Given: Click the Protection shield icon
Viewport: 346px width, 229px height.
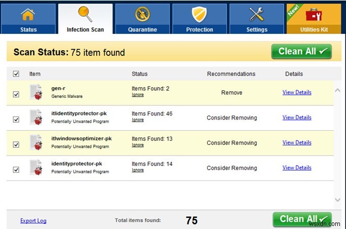Looking at the screenshot, I should 200,15.
